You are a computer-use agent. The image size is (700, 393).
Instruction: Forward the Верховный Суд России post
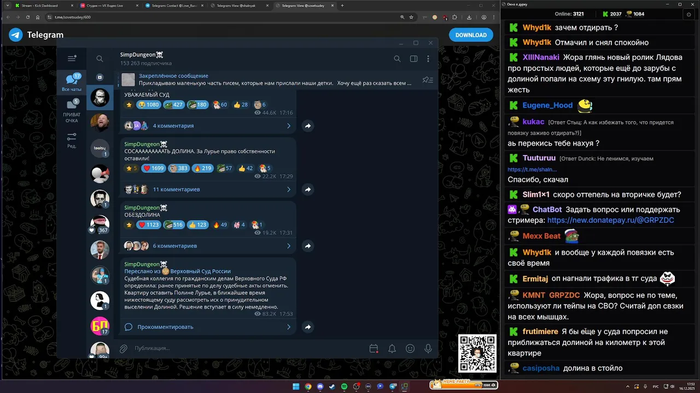click(x=308, y=327)
